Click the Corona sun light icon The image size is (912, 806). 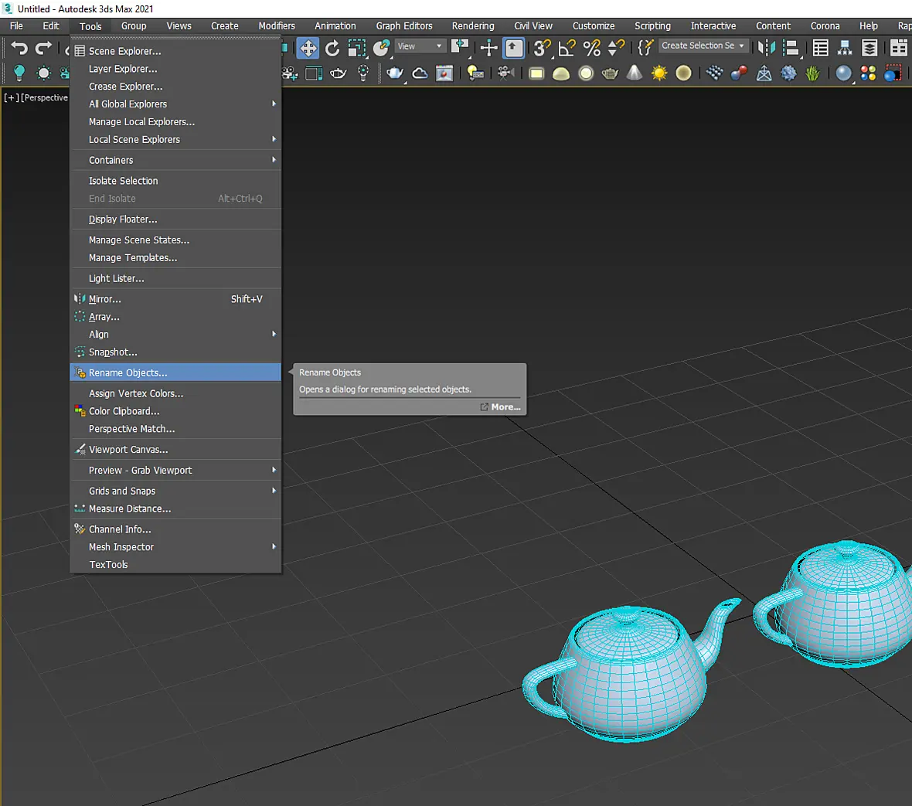[x=659, y=73]
